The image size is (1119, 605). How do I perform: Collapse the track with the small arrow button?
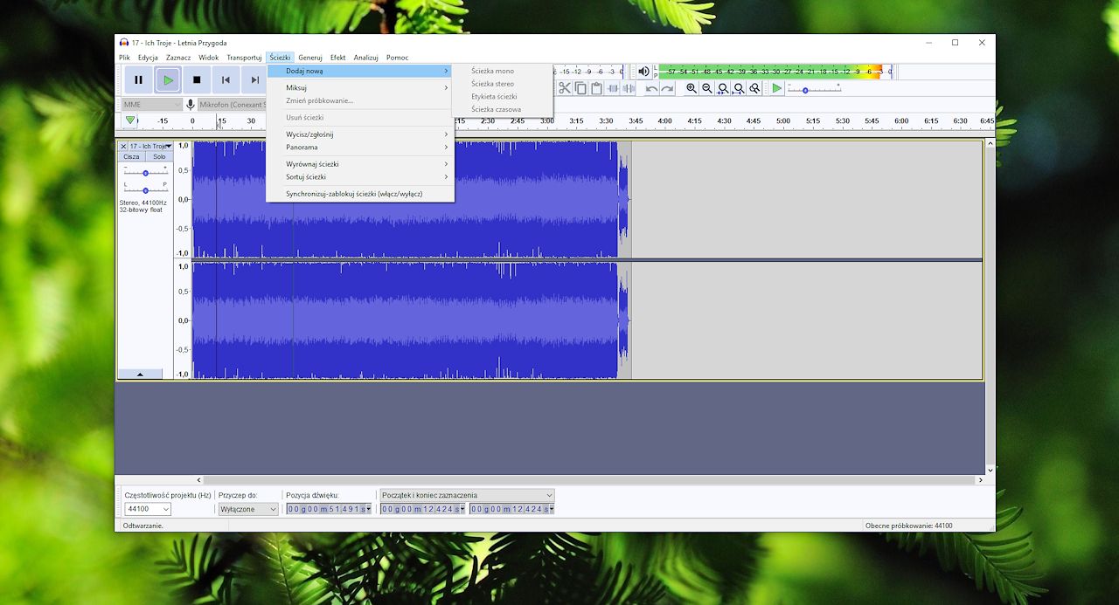point(141,375)
